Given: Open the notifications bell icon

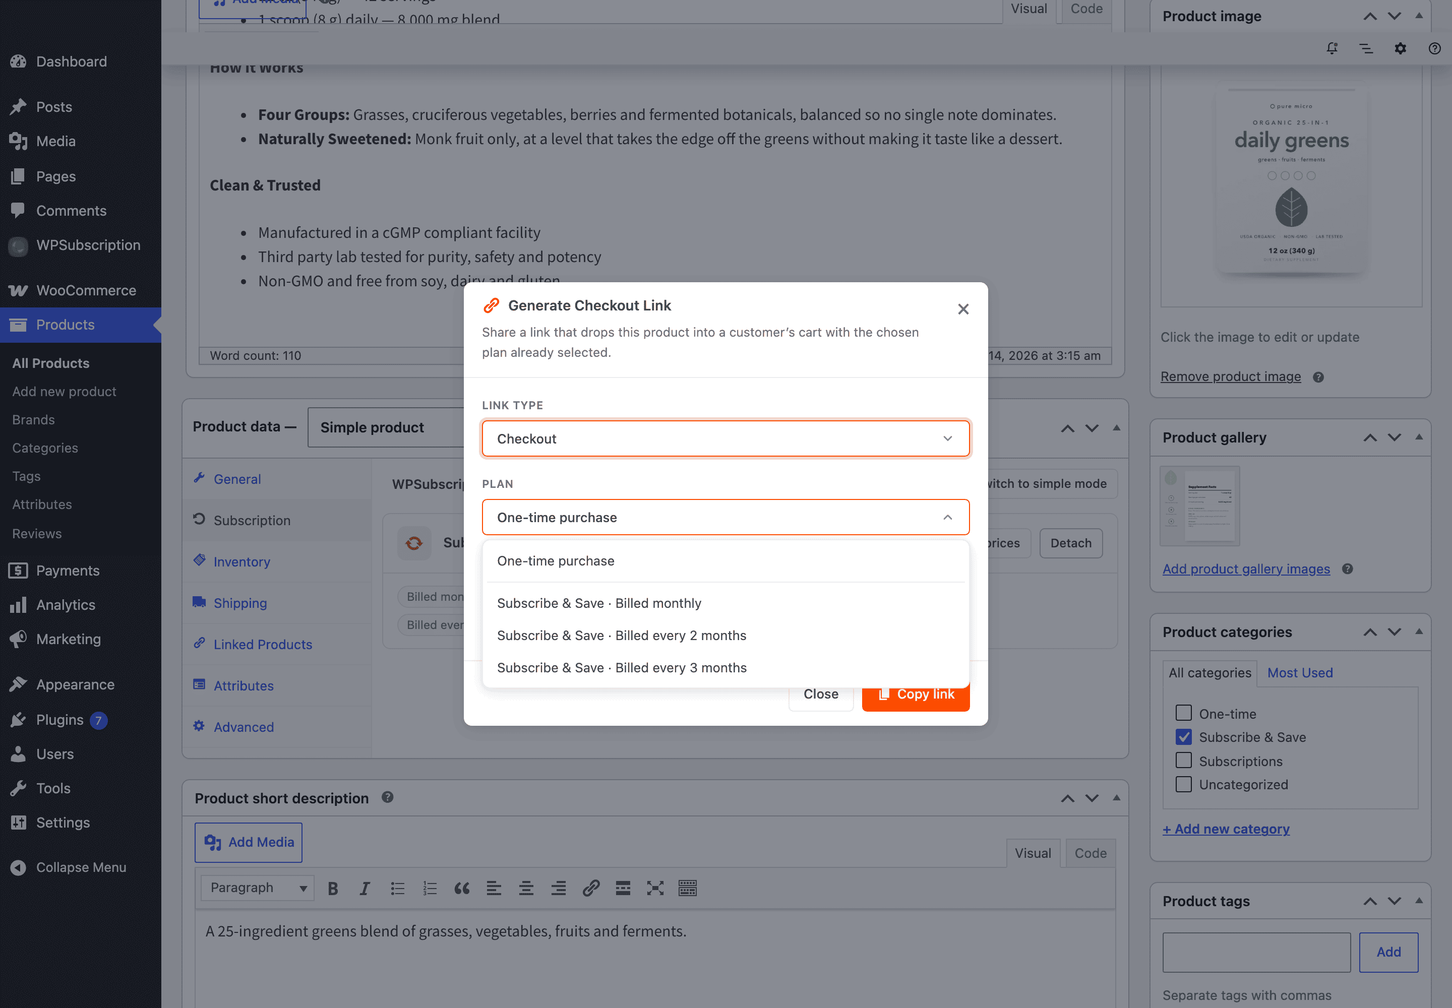Looking at the screenshot, I should [x=1332, y=48].
